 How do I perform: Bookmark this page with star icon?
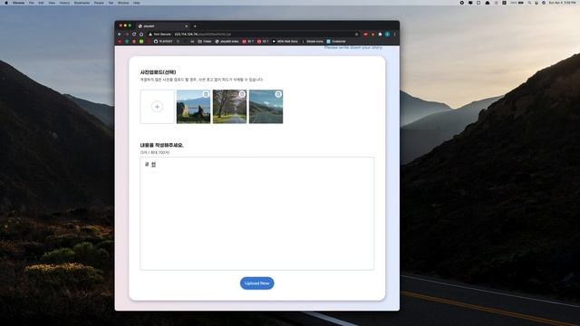coord(356,34)
